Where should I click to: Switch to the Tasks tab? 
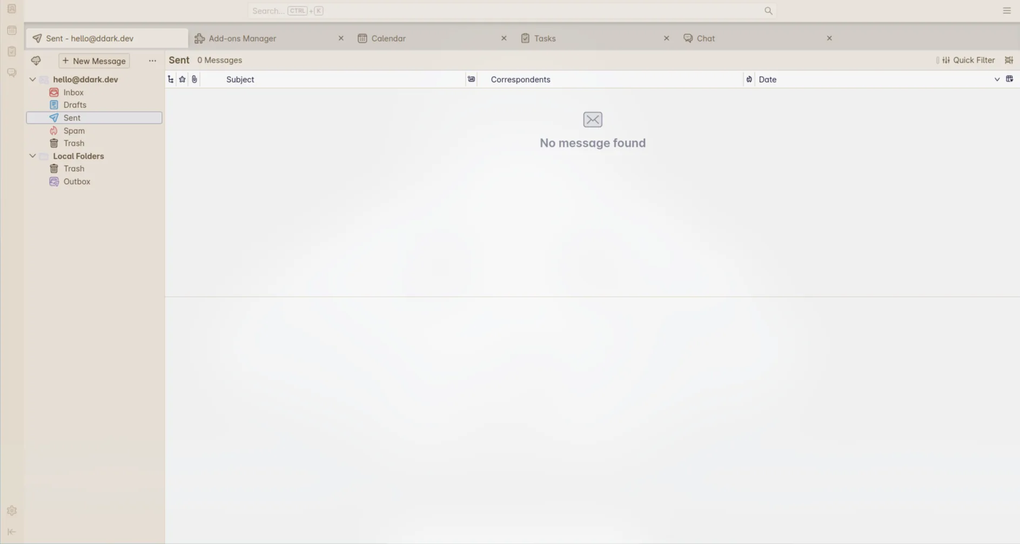click(595, 38)
